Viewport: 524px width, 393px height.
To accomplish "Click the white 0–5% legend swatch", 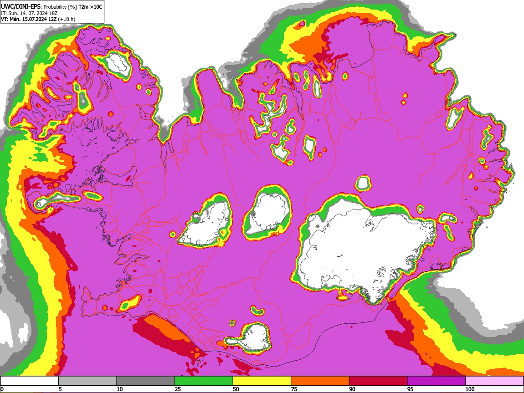I will coord(30,381).
